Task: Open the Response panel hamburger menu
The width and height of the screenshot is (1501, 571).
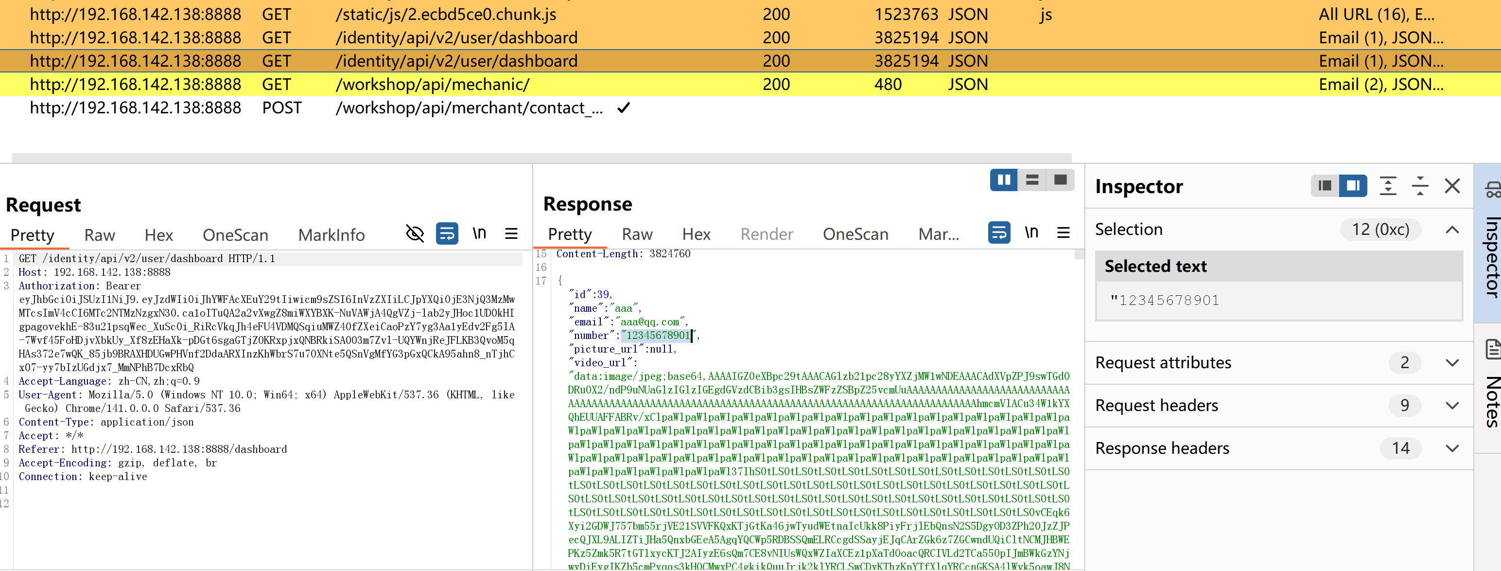Action: (1063, 232)
